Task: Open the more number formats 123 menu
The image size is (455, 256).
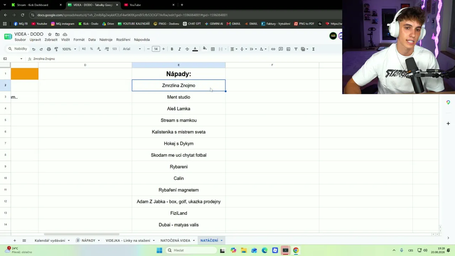Action: click(x=114, y=49)
